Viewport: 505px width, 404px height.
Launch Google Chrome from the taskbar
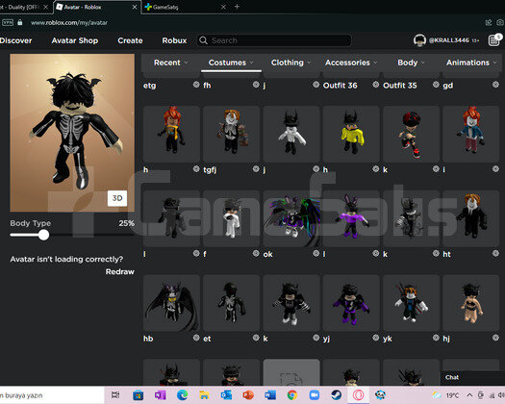pyautogui.click(x=292, y=395)
